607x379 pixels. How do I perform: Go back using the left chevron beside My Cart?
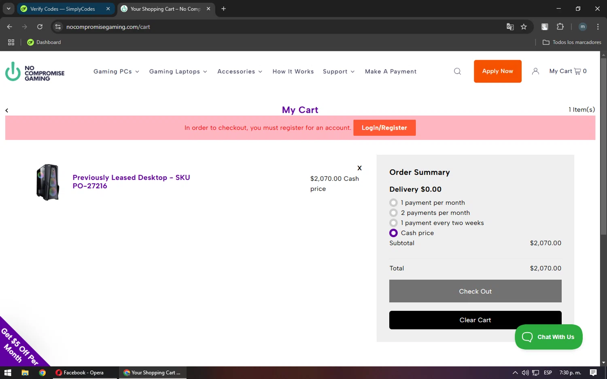tap(7, 110)
